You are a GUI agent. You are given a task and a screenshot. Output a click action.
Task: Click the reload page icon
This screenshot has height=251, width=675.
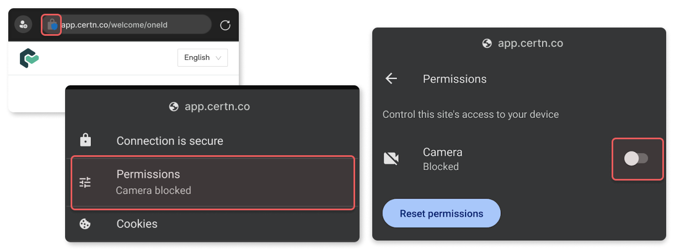click(x=225, y=25)
